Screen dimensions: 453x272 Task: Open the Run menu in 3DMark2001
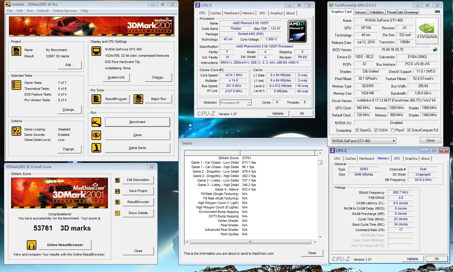coord(30,11)
